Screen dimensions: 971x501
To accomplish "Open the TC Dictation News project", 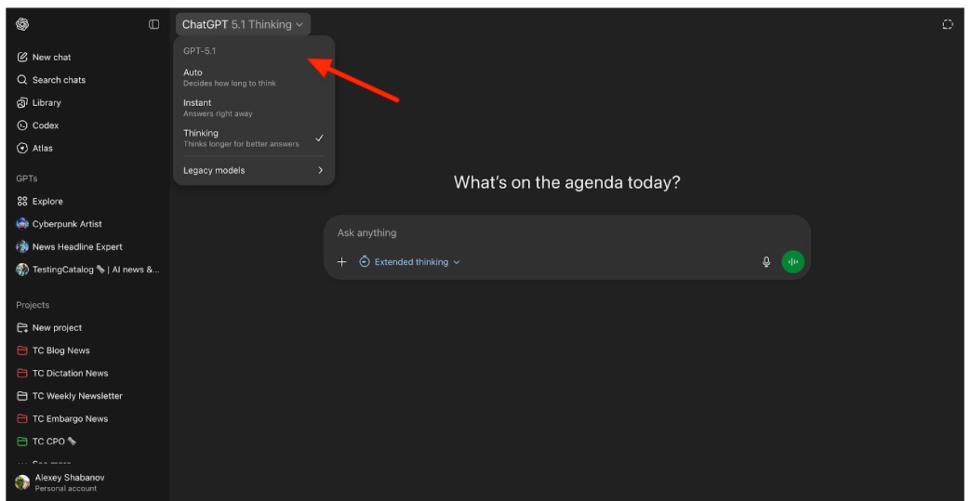I will [86, 374].
